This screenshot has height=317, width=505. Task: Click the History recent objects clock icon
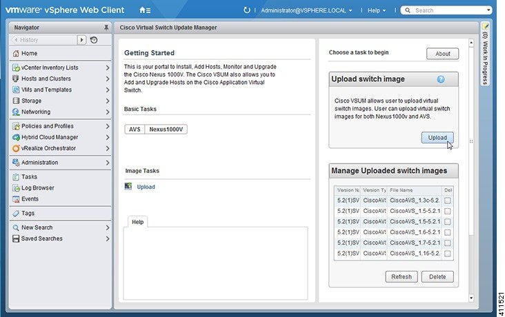pos(94,40)
